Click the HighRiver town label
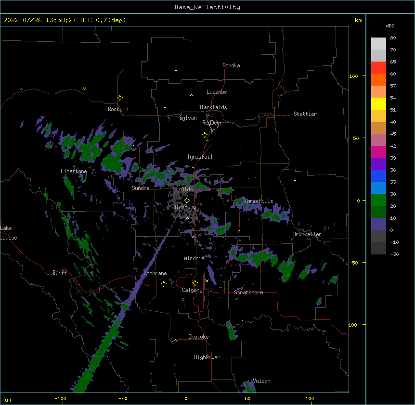Image resolution: width=415 pixels, height=405 pixels. pyautogui.click(x=207, y=357)
